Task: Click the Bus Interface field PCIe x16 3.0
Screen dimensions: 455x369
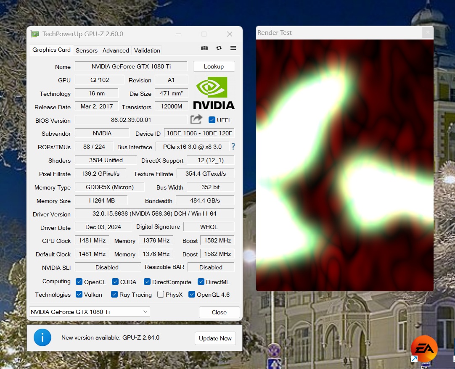Action: point(193,147)
